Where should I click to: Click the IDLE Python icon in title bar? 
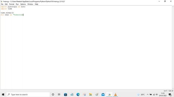pyautogui.click(x=1, y=1)
